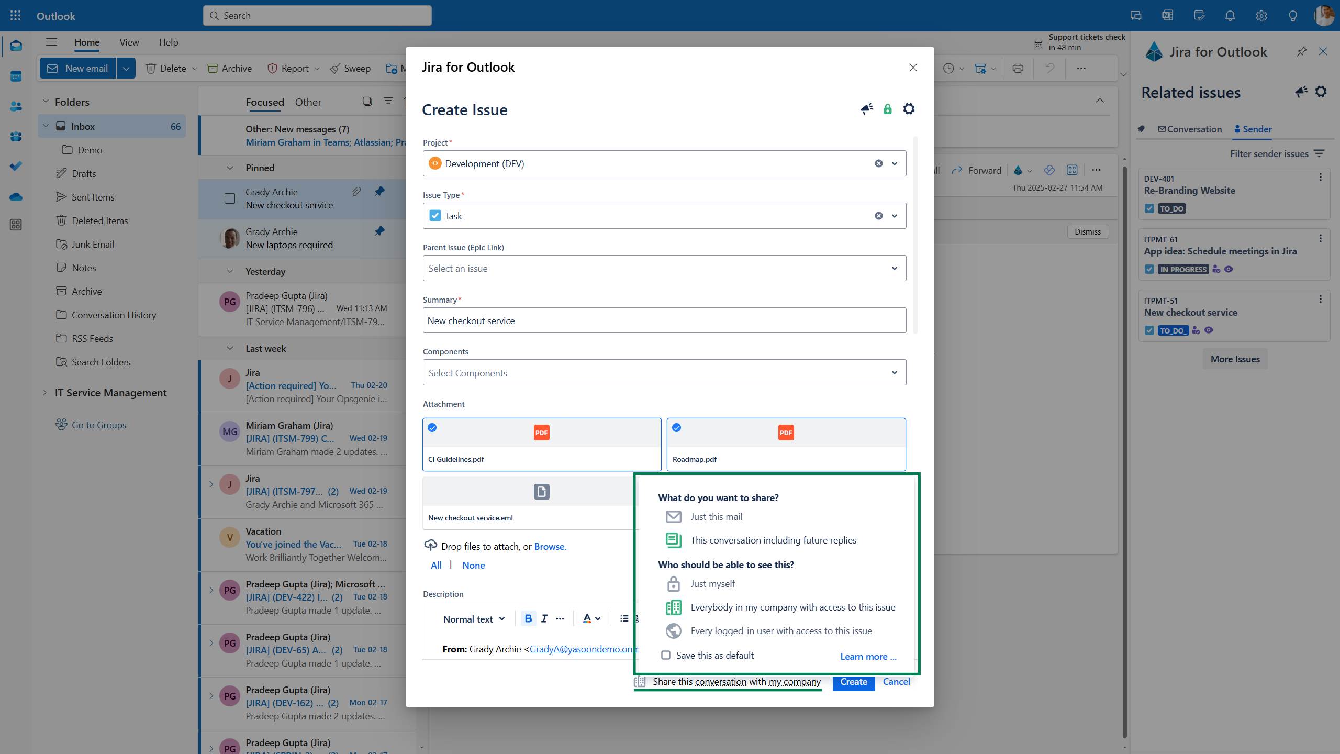Screen dimensions: 1340x754
Task: Click the Bold formatting button
Action: [528, 619]
